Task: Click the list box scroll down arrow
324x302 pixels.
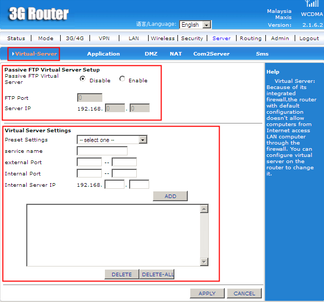Action: [204, 262]
